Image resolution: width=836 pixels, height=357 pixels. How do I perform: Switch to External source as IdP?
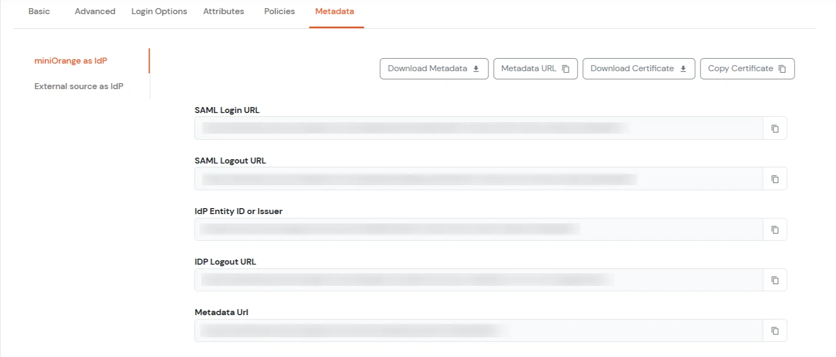(x=78, y=86)
